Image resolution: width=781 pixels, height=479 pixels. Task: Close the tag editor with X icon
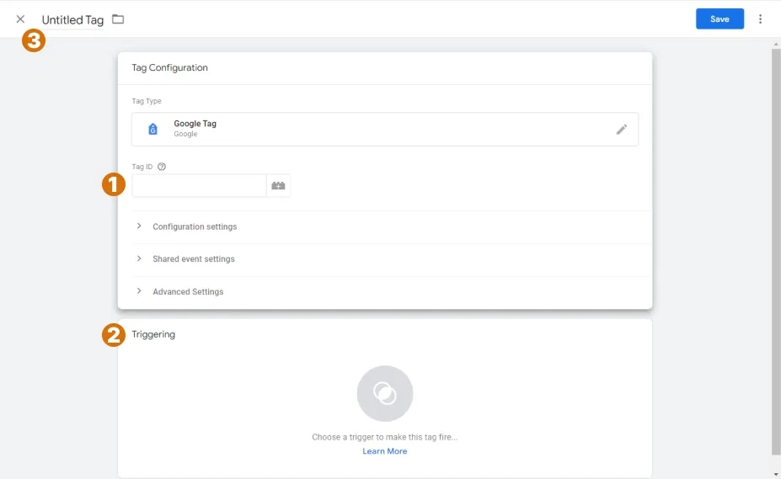click(20, 19)
